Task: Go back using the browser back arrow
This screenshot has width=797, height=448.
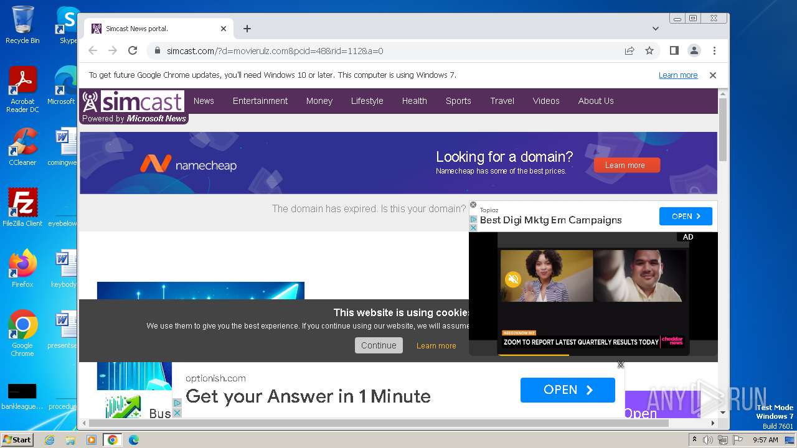Action: [93, 50]
